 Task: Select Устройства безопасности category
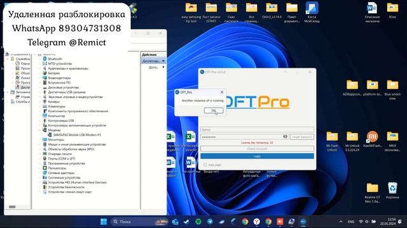tap(66, 187)
